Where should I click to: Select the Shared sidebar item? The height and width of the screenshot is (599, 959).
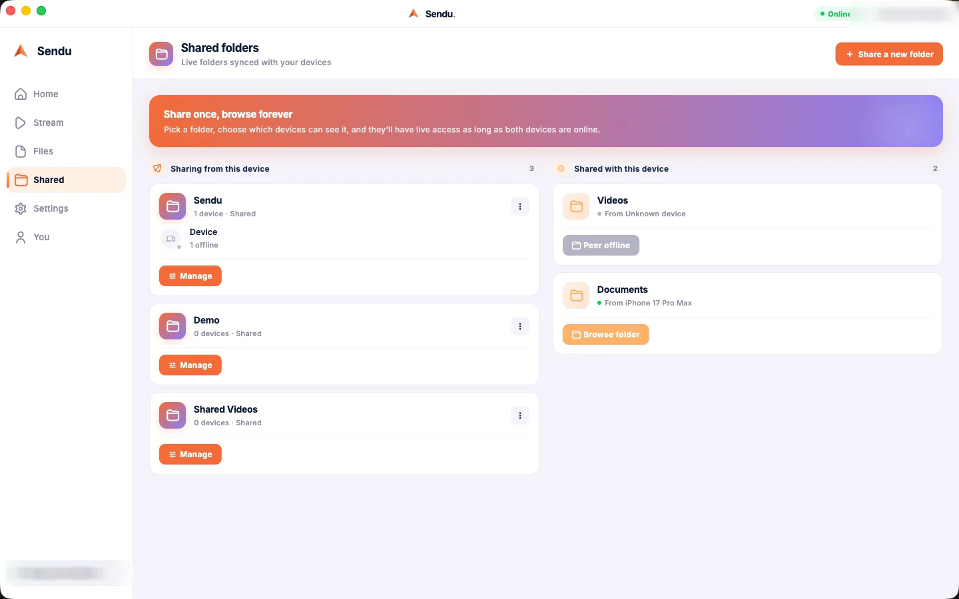(66, 180)
